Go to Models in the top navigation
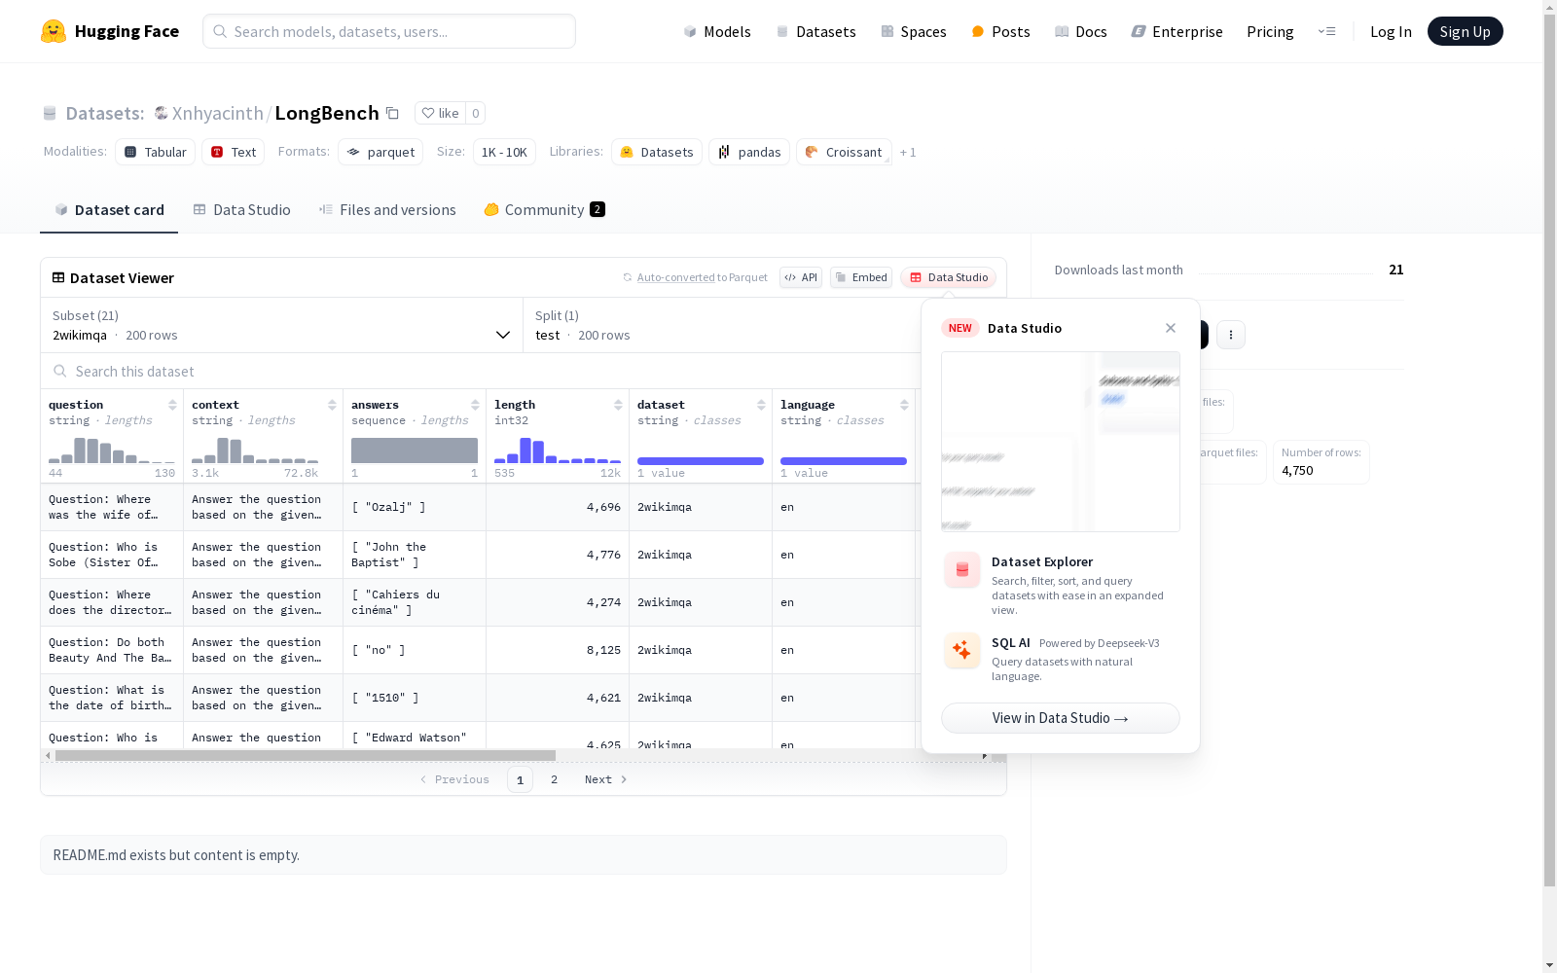Viewport: 1557px width, 973px height. click(717, 31)
